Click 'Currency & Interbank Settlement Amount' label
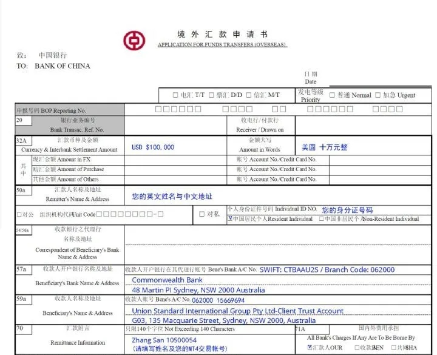 pyautogui.click(x=69, y=150)
